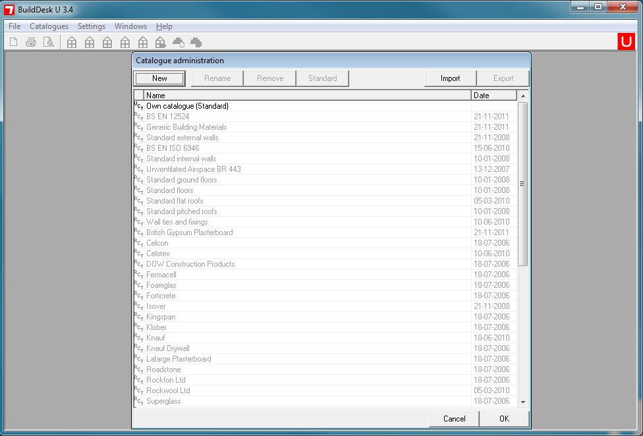
Task: Open the Catalogues menu
Action: pos(49,26)
